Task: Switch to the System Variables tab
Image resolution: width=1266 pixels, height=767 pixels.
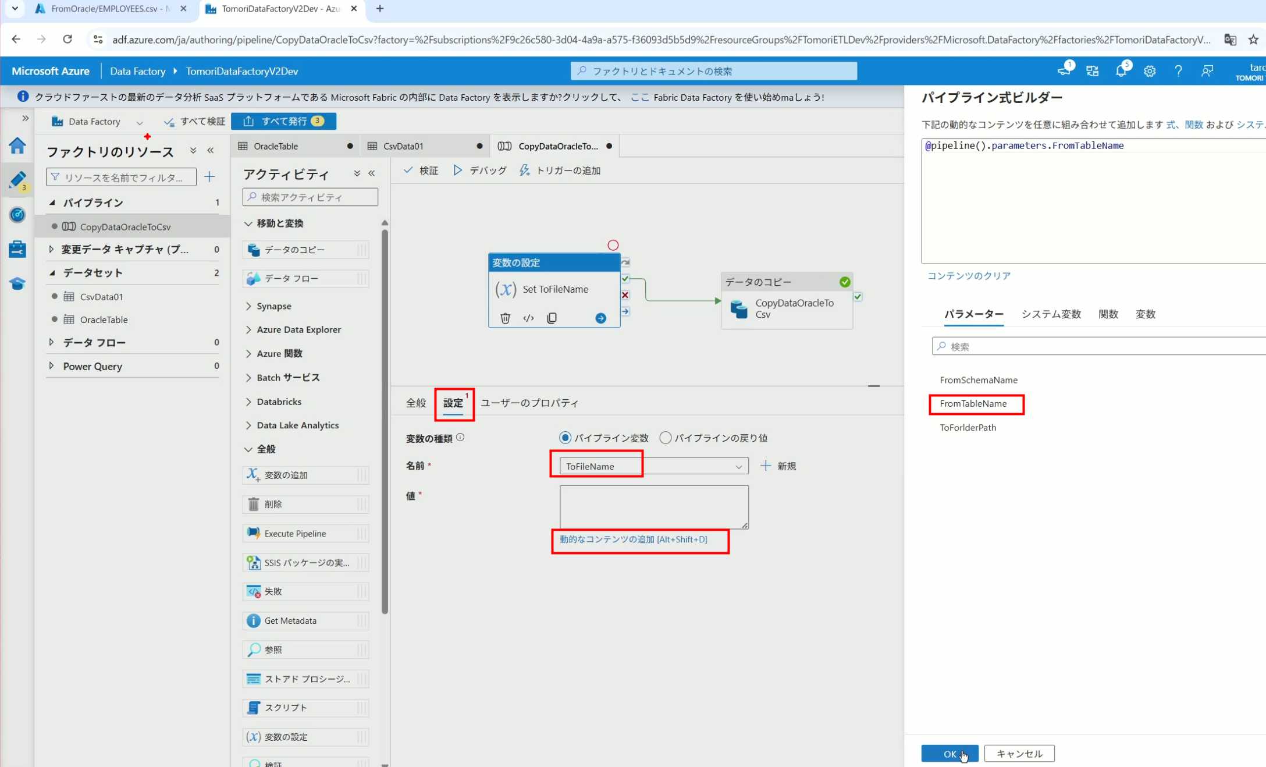Action: click(x=1051, y=314)
